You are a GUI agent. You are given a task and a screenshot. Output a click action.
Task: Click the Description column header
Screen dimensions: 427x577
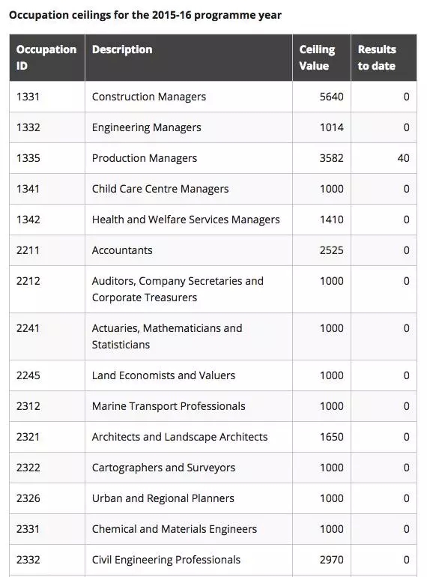189,58
